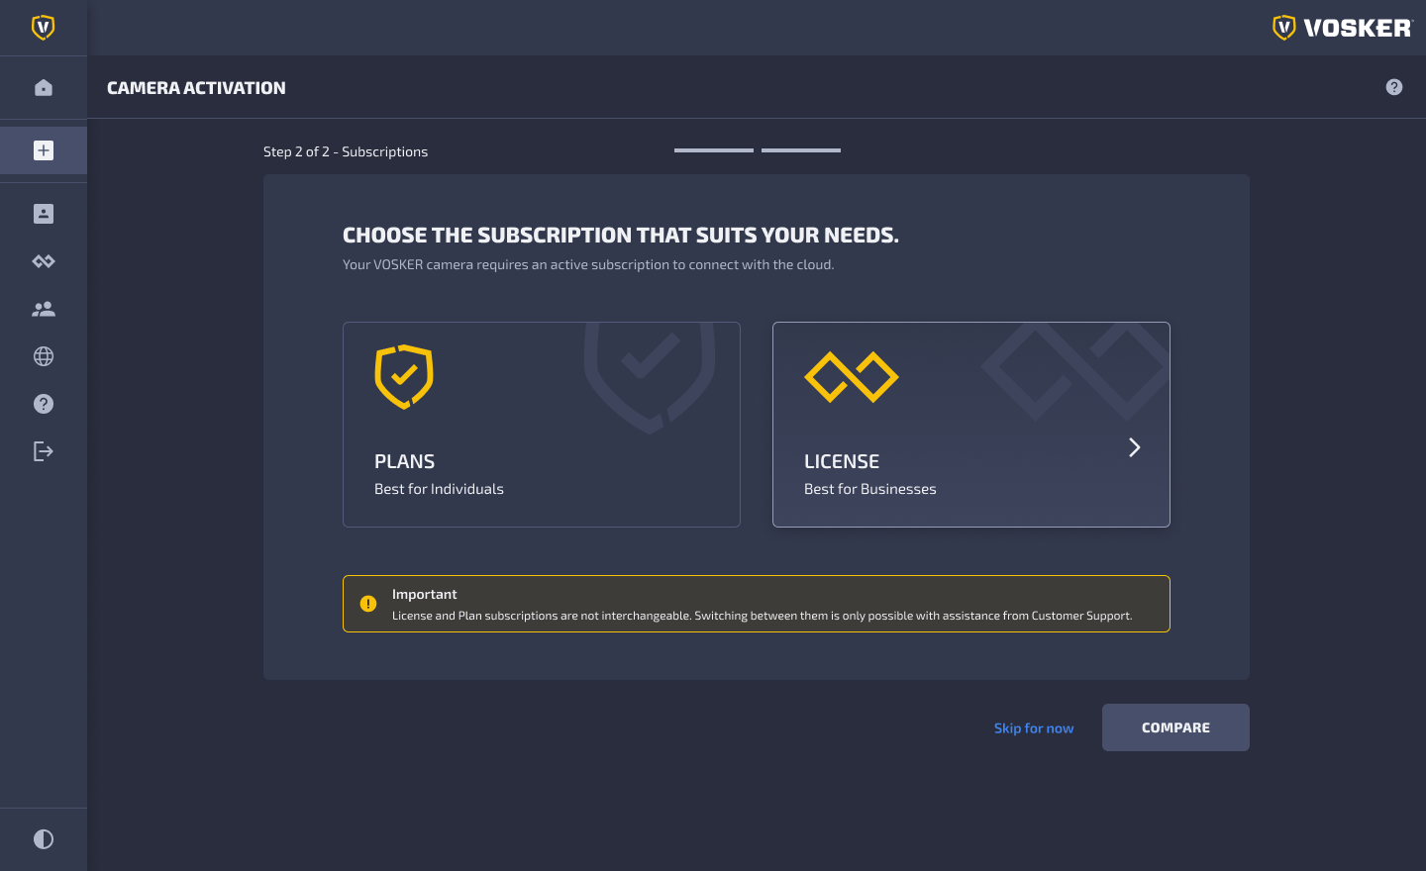Image resolution: width=1426 pixels, height=871 pixels.
Task: Select the License Best for Businesses card
Action: pos(971,425)
